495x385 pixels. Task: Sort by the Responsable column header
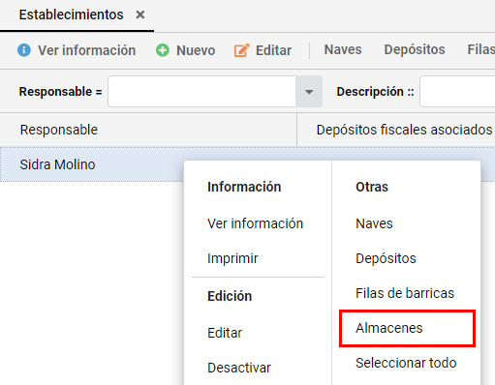click(148, 130)
